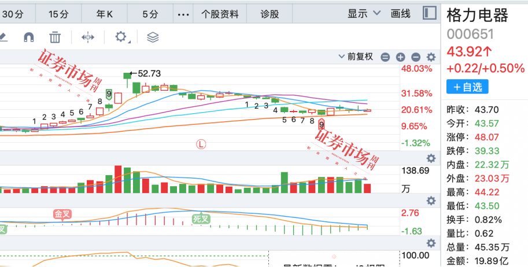Click the 跌停 value 39.33
Image resolution: width=528 pixels, height=267 pixels.
[487, 151]
